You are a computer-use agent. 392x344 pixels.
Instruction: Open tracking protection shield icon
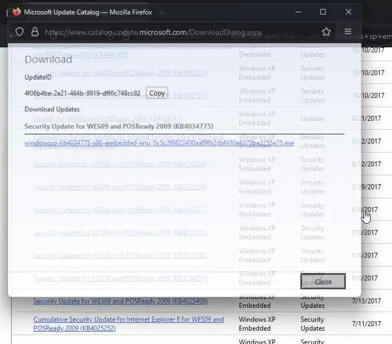tap(19, 32)
